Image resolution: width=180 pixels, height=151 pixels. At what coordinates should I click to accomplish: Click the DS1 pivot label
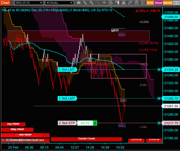coord(123,100)
